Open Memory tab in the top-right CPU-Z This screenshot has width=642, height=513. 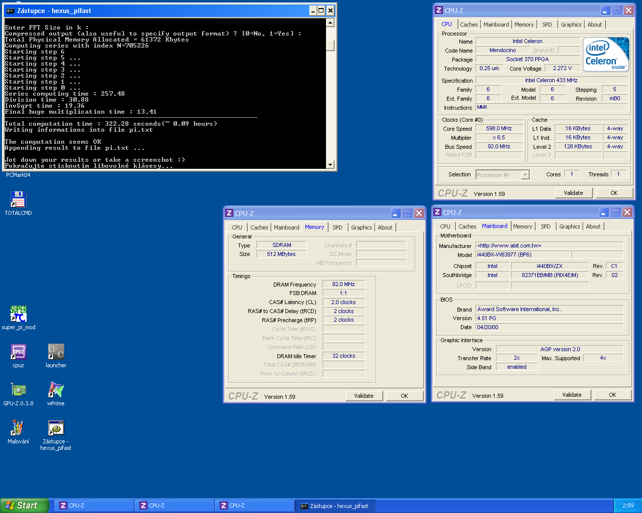pyautogui.click(x=524, y=25)
